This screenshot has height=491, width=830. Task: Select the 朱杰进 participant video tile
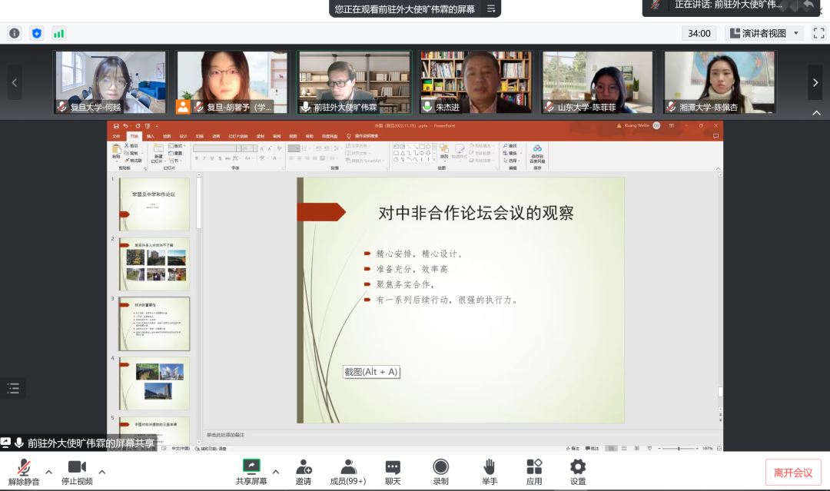(x=476, y=82)
